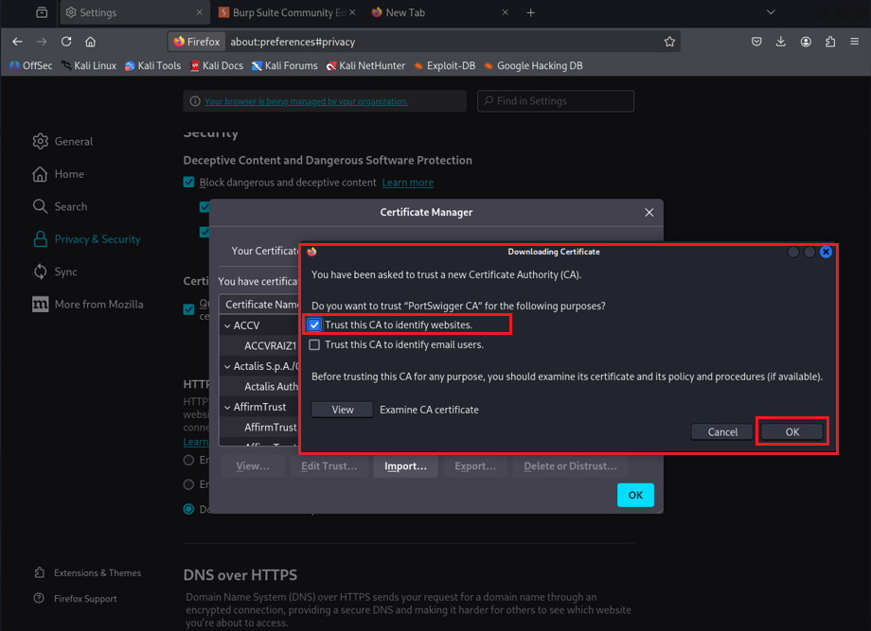This screenshot has height=631, width=871.
Task: Click View to examine CA certificate
Action: (x=342, y=410)
